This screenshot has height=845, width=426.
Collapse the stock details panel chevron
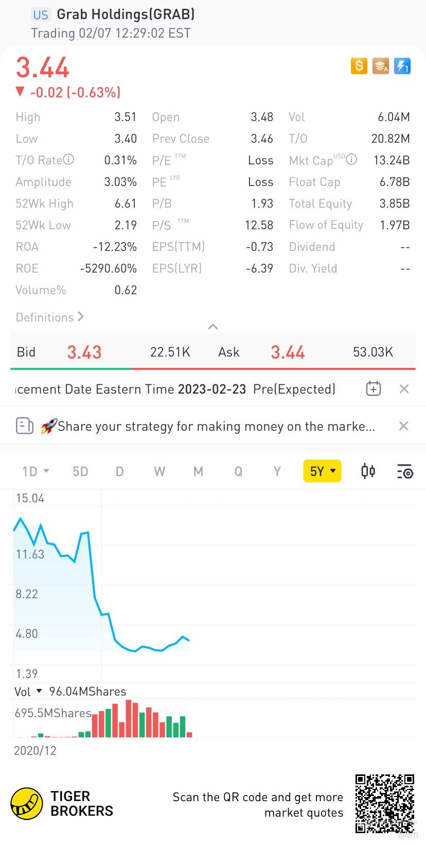pyautogui.click(x=213, y=327)
